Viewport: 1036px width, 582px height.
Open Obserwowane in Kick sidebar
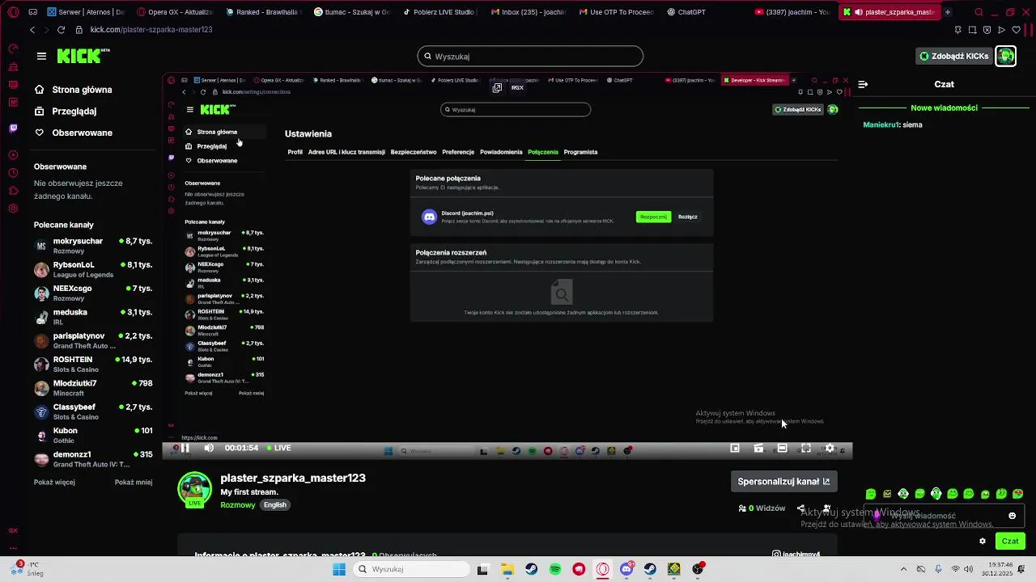point(74,133)
